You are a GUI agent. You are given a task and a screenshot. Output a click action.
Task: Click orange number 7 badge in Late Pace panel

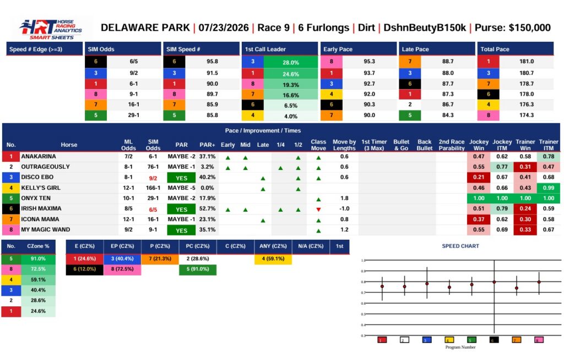pos(410,62)
